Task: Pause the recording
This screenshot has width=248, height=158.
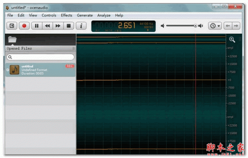Action: (x=37, y=26)
